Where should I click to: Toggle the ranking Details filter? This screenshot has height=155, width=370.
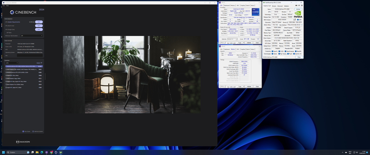point(39,63)
